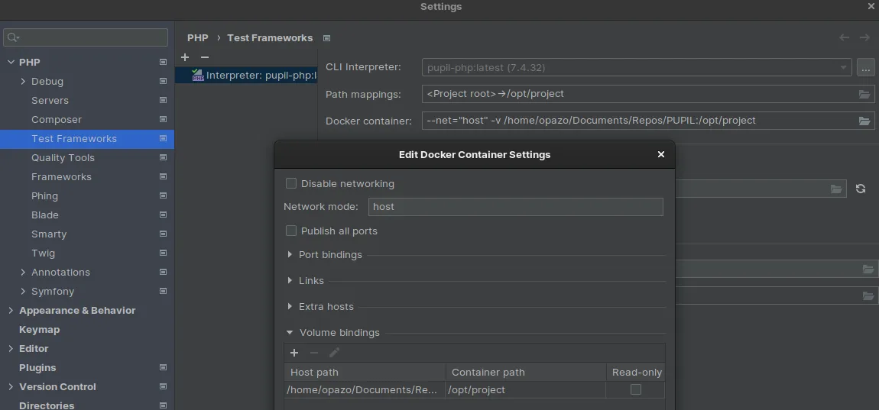The width and height of the screenshot is (879, 410).
Task: Click PHP breadcrumb link in header
Action: (197, 37)
